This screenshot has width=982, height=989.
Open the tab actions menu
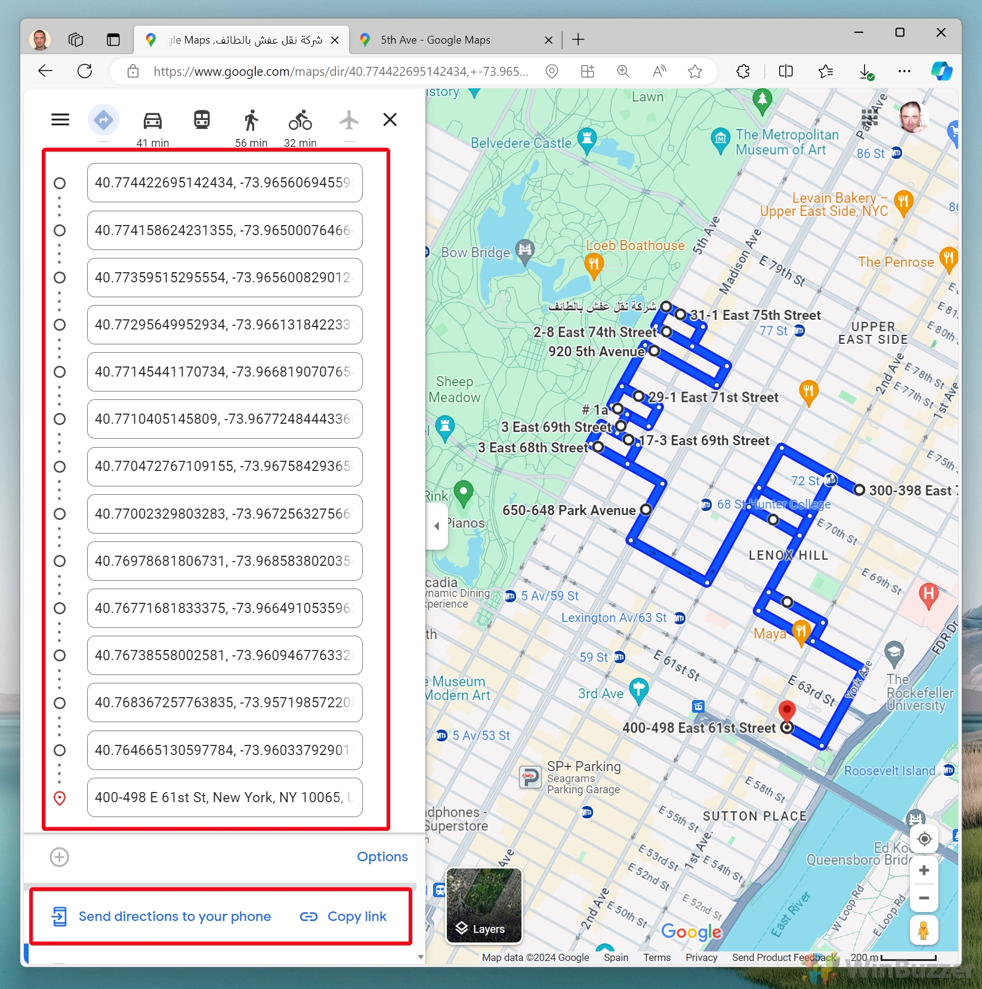point(113,40)
